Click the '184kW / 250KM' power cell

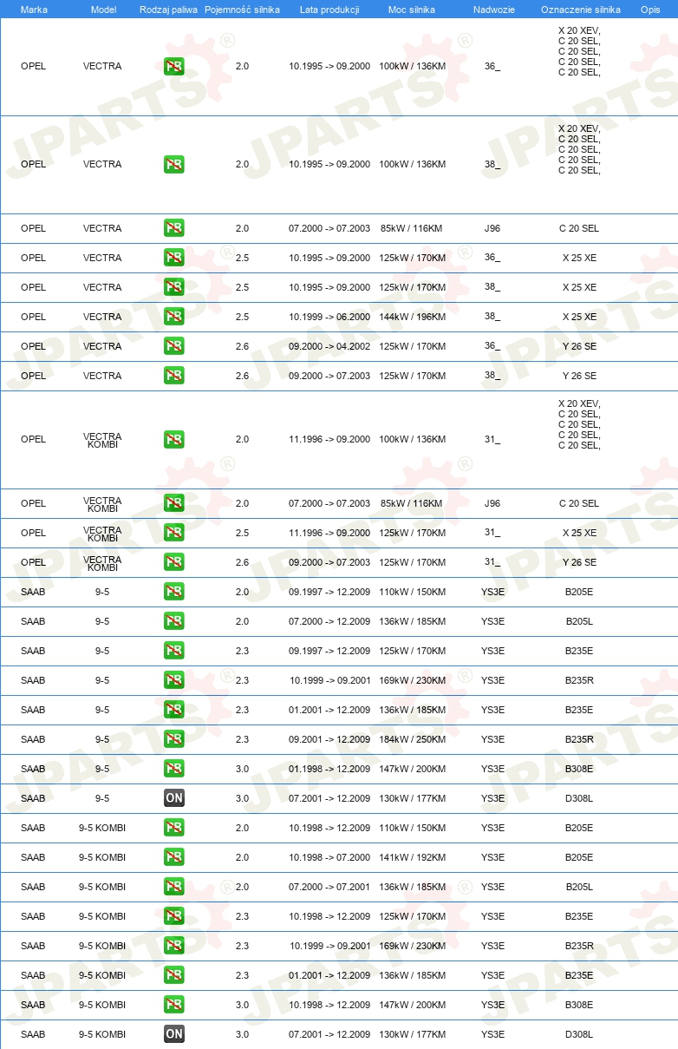[x=412, y=739]
